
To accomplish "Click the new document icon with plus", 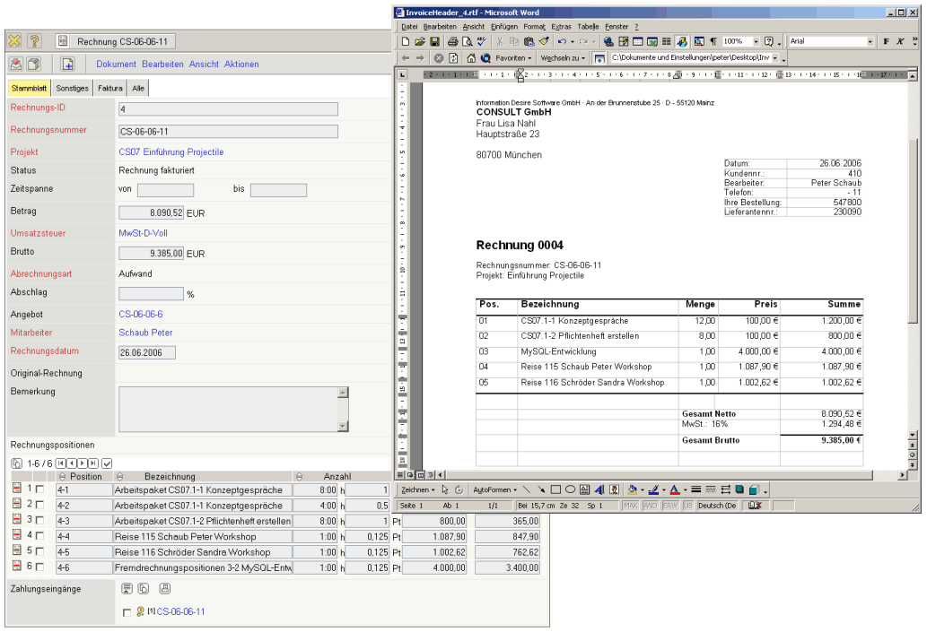I will [x=67, y=64].
